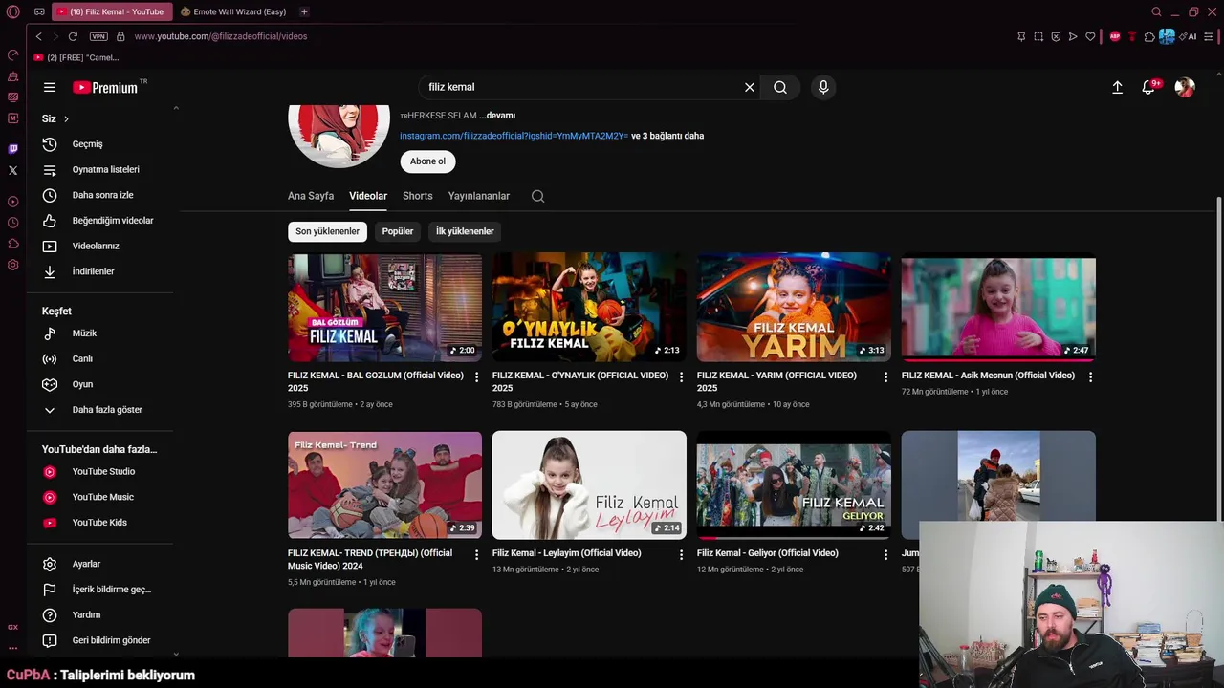This screenshot has width=1224, height=688.
Task: Open Opera sidebar settings gear
Action: pyautogui.click(x=12, y=265)
